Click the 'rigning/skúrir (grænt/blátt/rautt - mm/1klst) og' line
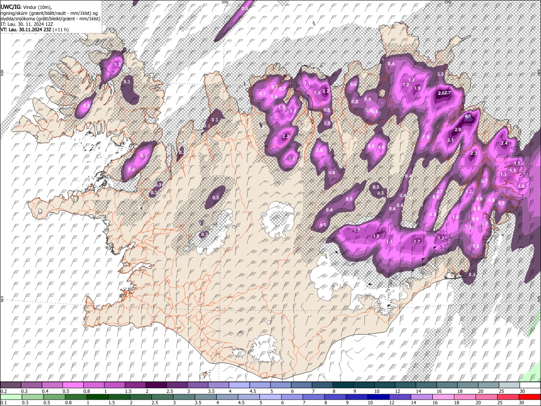The image size is (541, 406). coord(49,13)
